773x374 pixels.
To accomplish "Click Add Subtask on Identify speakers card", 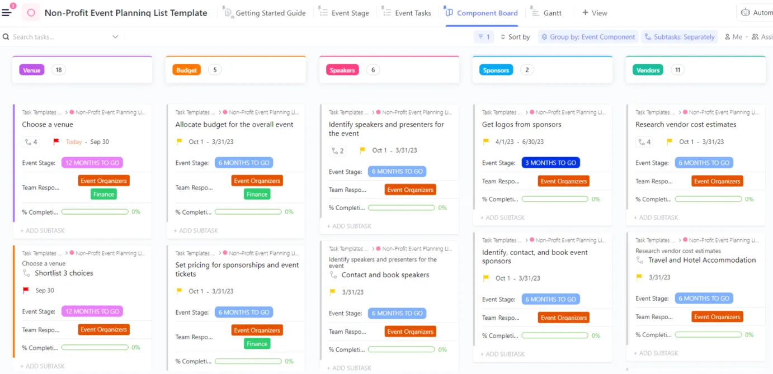I will pyautogui.click(x=349, y=226).
